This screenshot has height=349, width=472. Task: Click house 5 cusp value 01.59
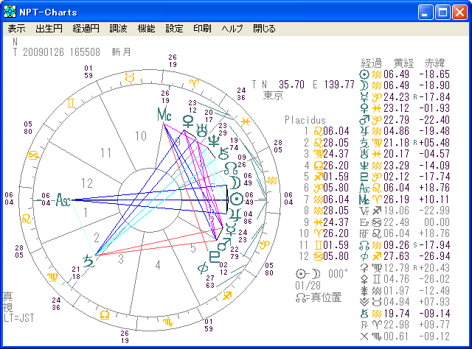(336, 177)
